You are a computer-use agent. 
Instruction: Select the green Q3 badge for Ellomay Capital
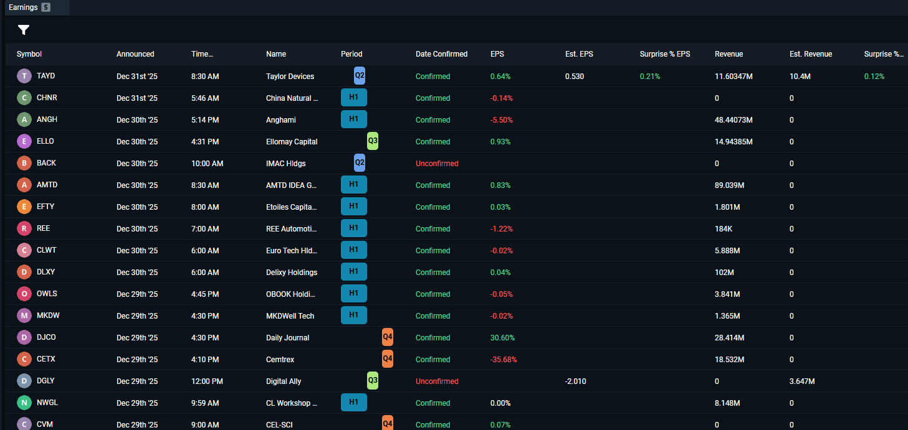[x=372, y=141]
